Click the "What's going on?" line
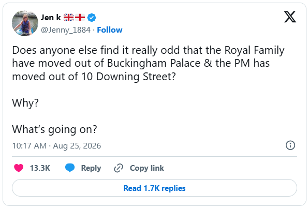This screenshot has width=308, height=208. [x=54, y=129]
